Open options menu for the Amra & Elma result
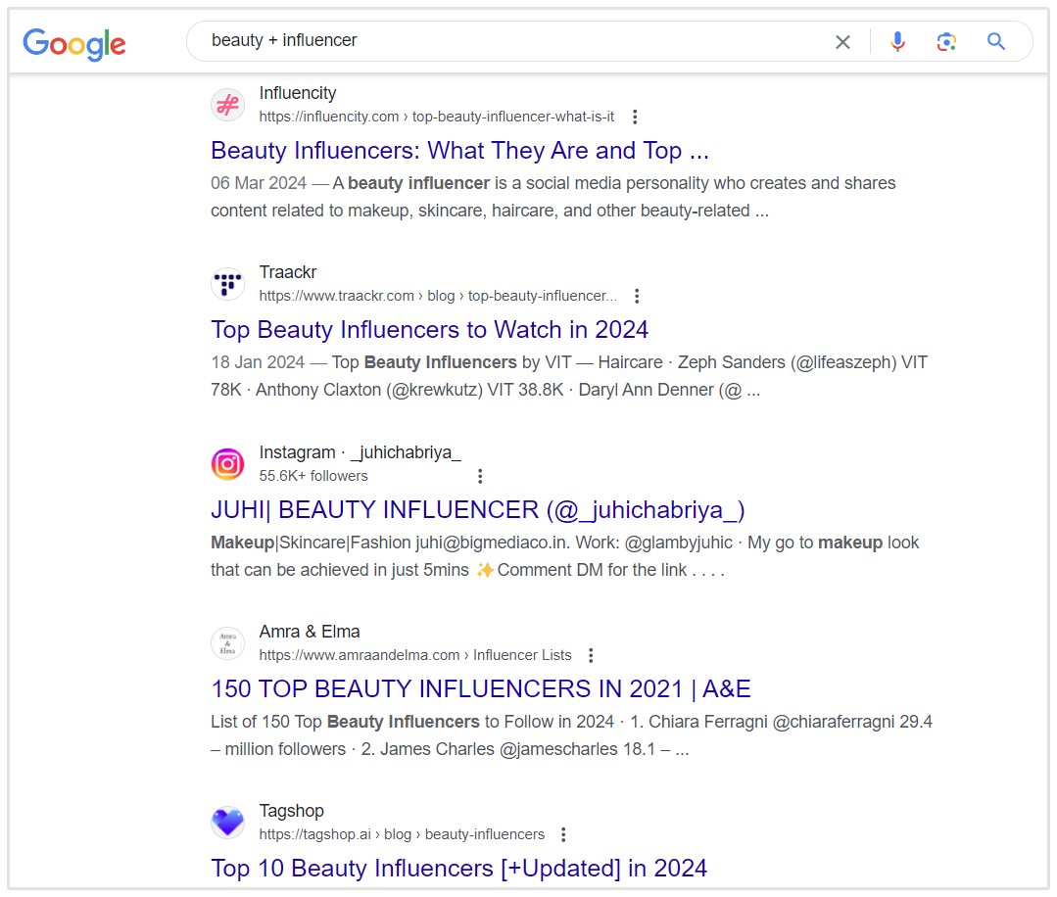1057x897 pixels. pos(591,654)
